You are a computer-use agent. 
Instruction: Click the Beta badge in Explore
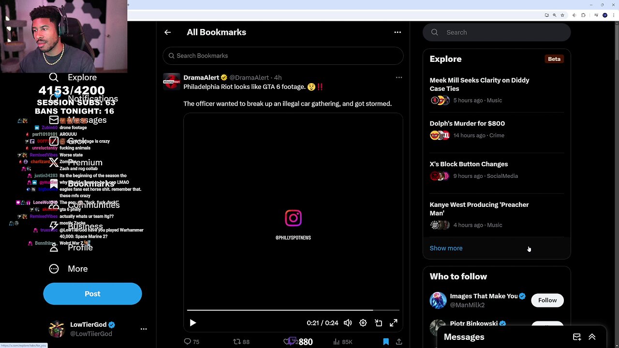554,59
